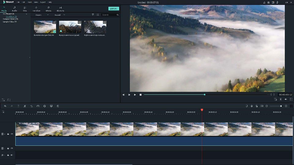Set mark-in with left brace icon
Image resolution: width=294 pixels, height=165 pixels.
[271, 95]
